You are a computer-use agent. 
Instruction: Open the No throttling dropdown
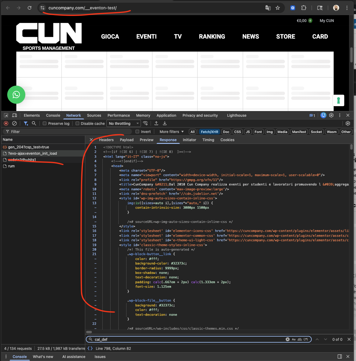point(124,123)
